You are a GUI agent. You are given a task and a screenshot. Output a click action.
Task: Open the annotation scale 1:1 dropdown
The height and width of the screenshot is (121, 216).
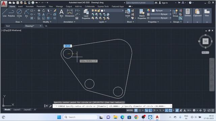[189, 110]
